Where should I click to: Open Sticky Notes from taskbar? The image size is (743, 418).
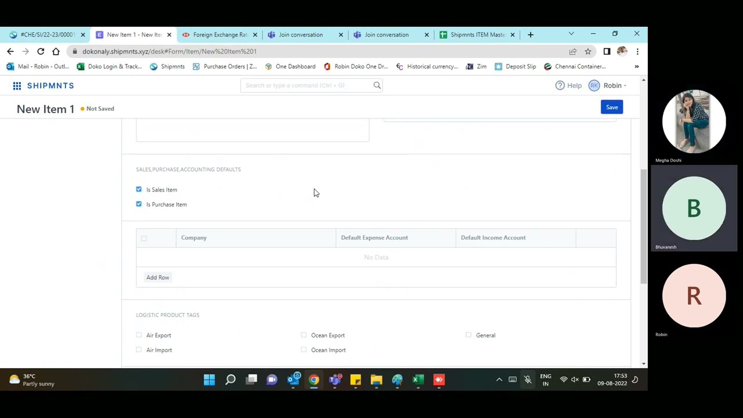(356, 380)
